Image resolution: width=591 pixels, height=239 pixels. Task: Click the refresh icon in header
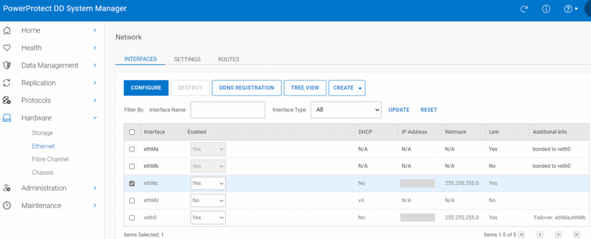pos(524,9)
